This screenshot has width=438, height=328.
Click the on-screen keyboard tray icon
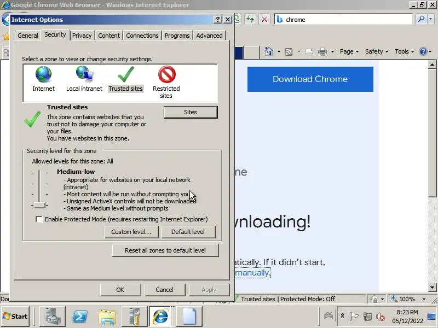pyautogui.click(x=328, y=317)
